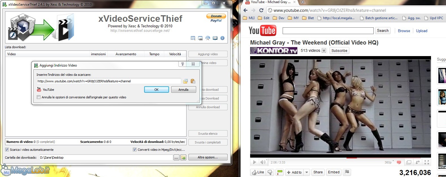Click the Aggiungi video button
Viewport: 446px width, 177px height.
208,54
